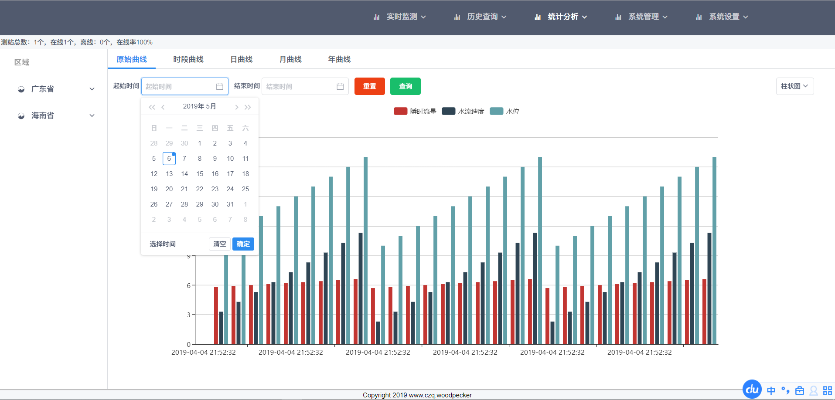Open the 系统管理 dropdown menu
This screenshot has width=835, height=400.
(642, 17)
